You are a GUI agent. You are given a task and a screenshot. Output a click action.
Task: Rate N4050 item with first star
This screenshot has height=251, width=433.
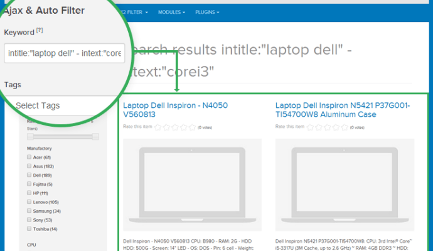click(x=158, y=127)
